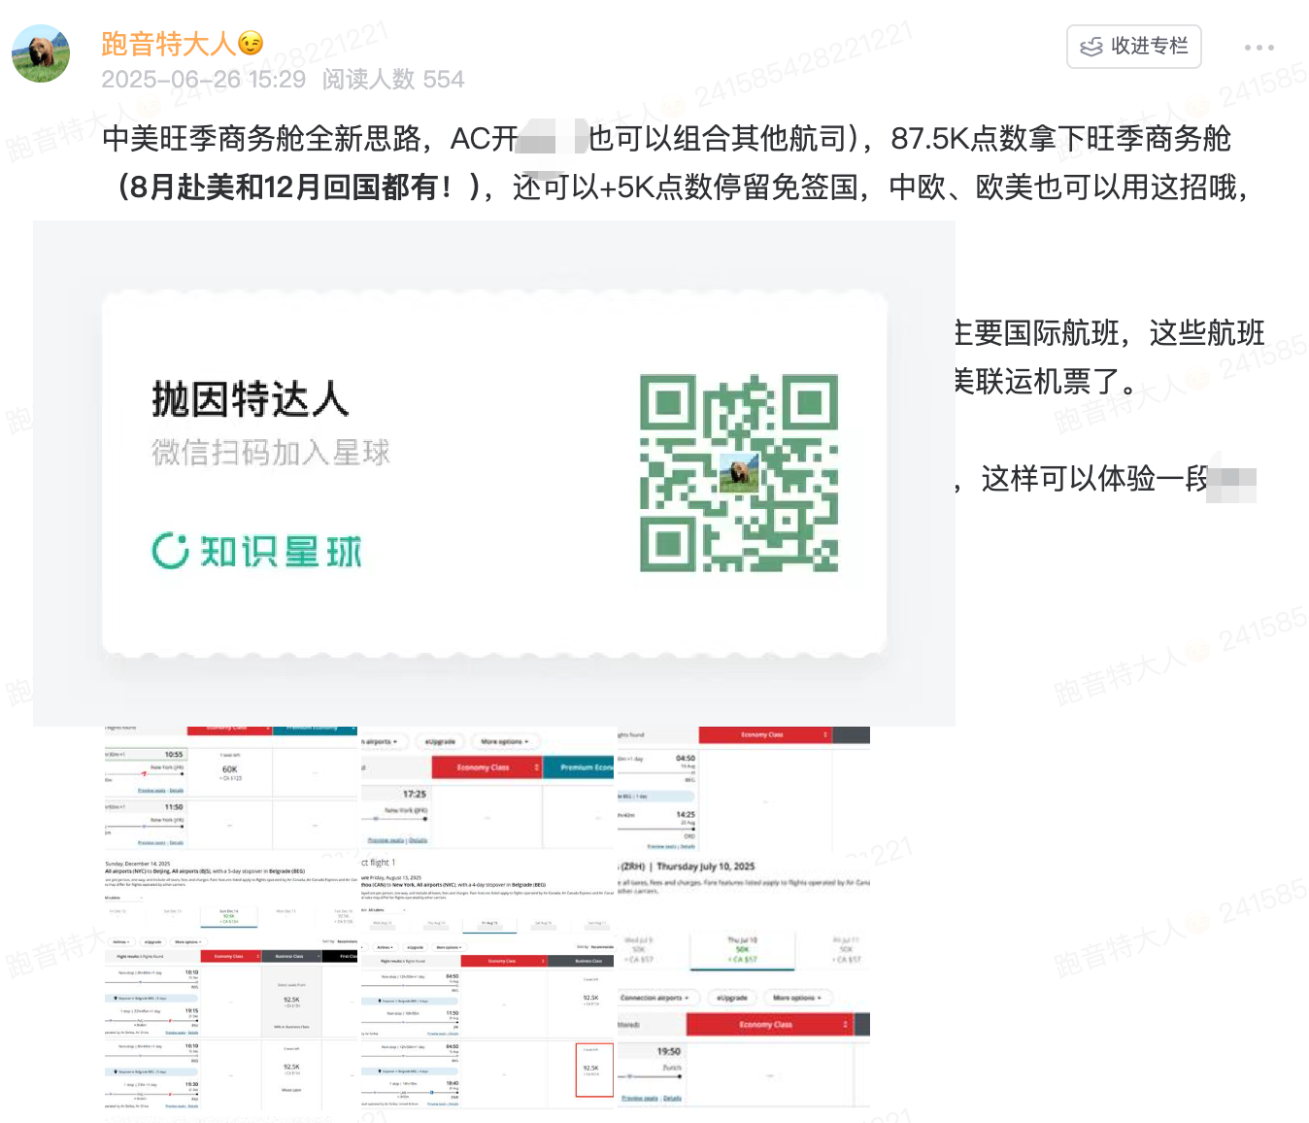Click the 阅读人数 554 read count

tap(393, 80)
